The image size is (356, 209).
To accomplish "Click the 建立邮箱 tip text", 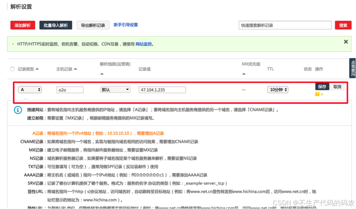I will click(91, 118).
